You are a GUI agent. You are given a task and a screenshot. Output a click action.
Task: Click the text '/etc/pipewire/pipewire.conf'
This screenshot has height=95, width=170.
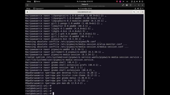point(78,42)
